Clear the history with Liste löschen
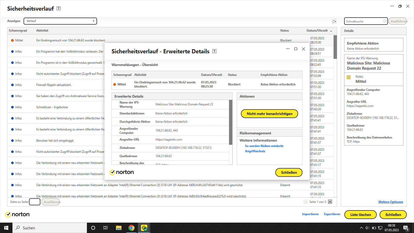The height and width of the screenshot is (233, 414). 360,215
